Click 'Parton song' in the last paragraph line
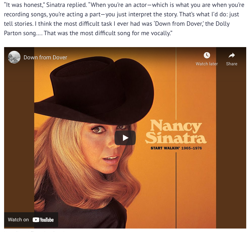Viewport: 250px width, 232px height. (x=20, y=33)
